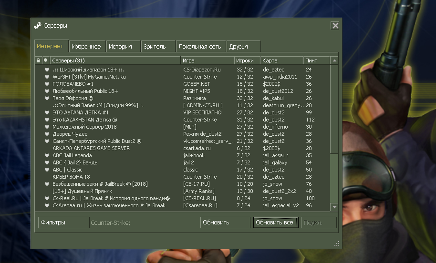Click the NIGHT VIPS game cell
This screenshot has width=436, height=263.
tap(197, 91)
